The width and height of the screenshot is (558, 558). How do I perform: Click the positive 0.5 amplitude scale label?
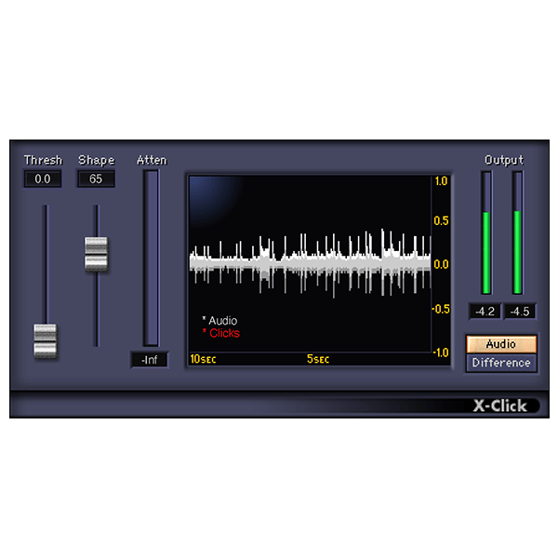441,221
